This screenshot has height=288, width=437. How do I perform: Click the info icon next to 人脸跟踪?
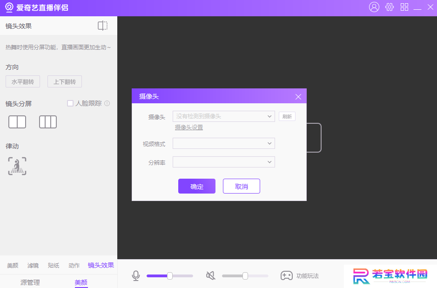(x=107, y=103)
